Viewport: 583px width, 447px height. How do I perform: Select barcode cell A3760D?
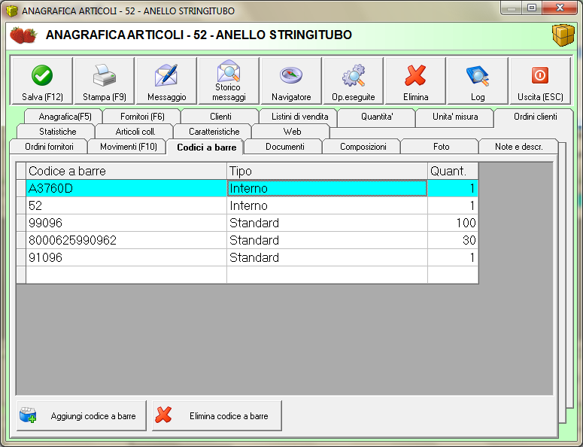coord(126,188)
